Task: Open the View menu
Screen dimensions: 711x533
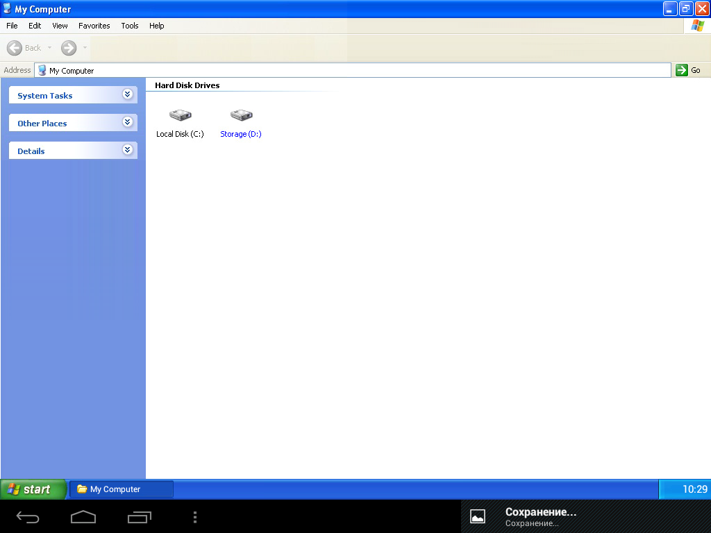Action: [60, 26]
